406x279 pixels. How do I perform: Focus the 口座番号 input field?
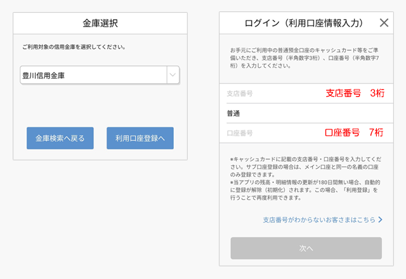coord(306,133)
